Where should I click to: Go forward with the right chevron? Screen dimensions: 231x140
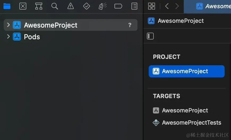[177, 6]
